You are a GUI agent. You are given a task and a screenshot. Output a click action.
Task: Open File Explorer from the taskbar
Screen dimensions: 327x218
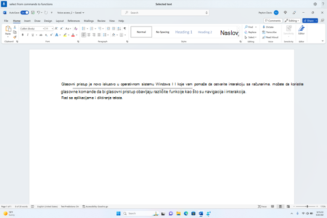click(178, 213)
